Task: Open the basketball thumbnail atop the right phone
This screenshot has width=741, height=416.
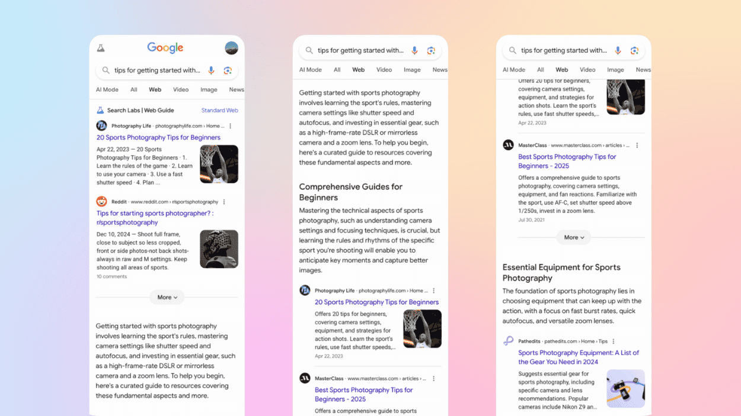Action: point(625,97)
